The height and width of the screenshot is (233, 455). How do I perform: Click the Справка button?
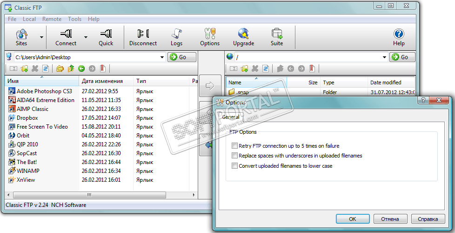click(x=428, y=219)
